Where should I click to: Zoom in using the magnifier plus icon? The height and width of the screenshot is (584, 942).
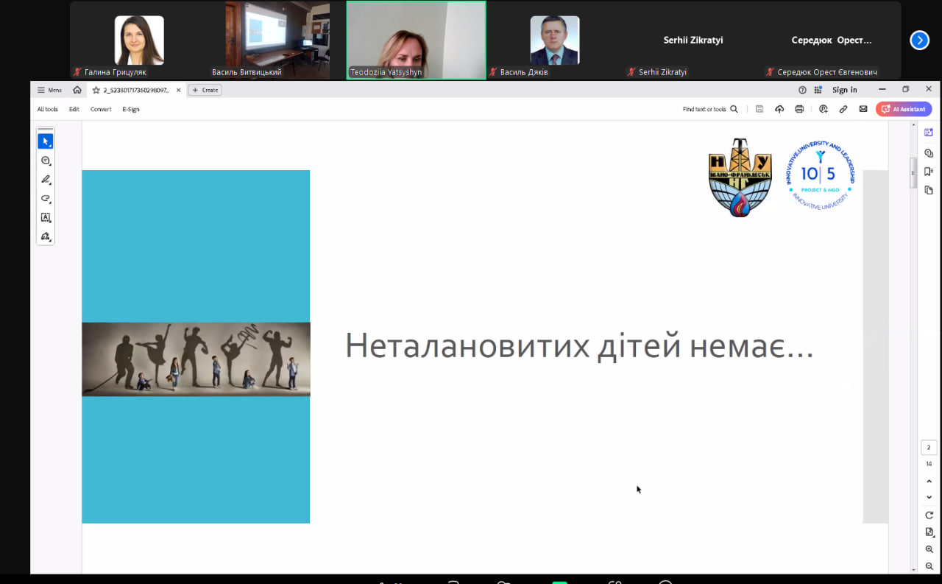pyautogui.click(x=929, y=549)
